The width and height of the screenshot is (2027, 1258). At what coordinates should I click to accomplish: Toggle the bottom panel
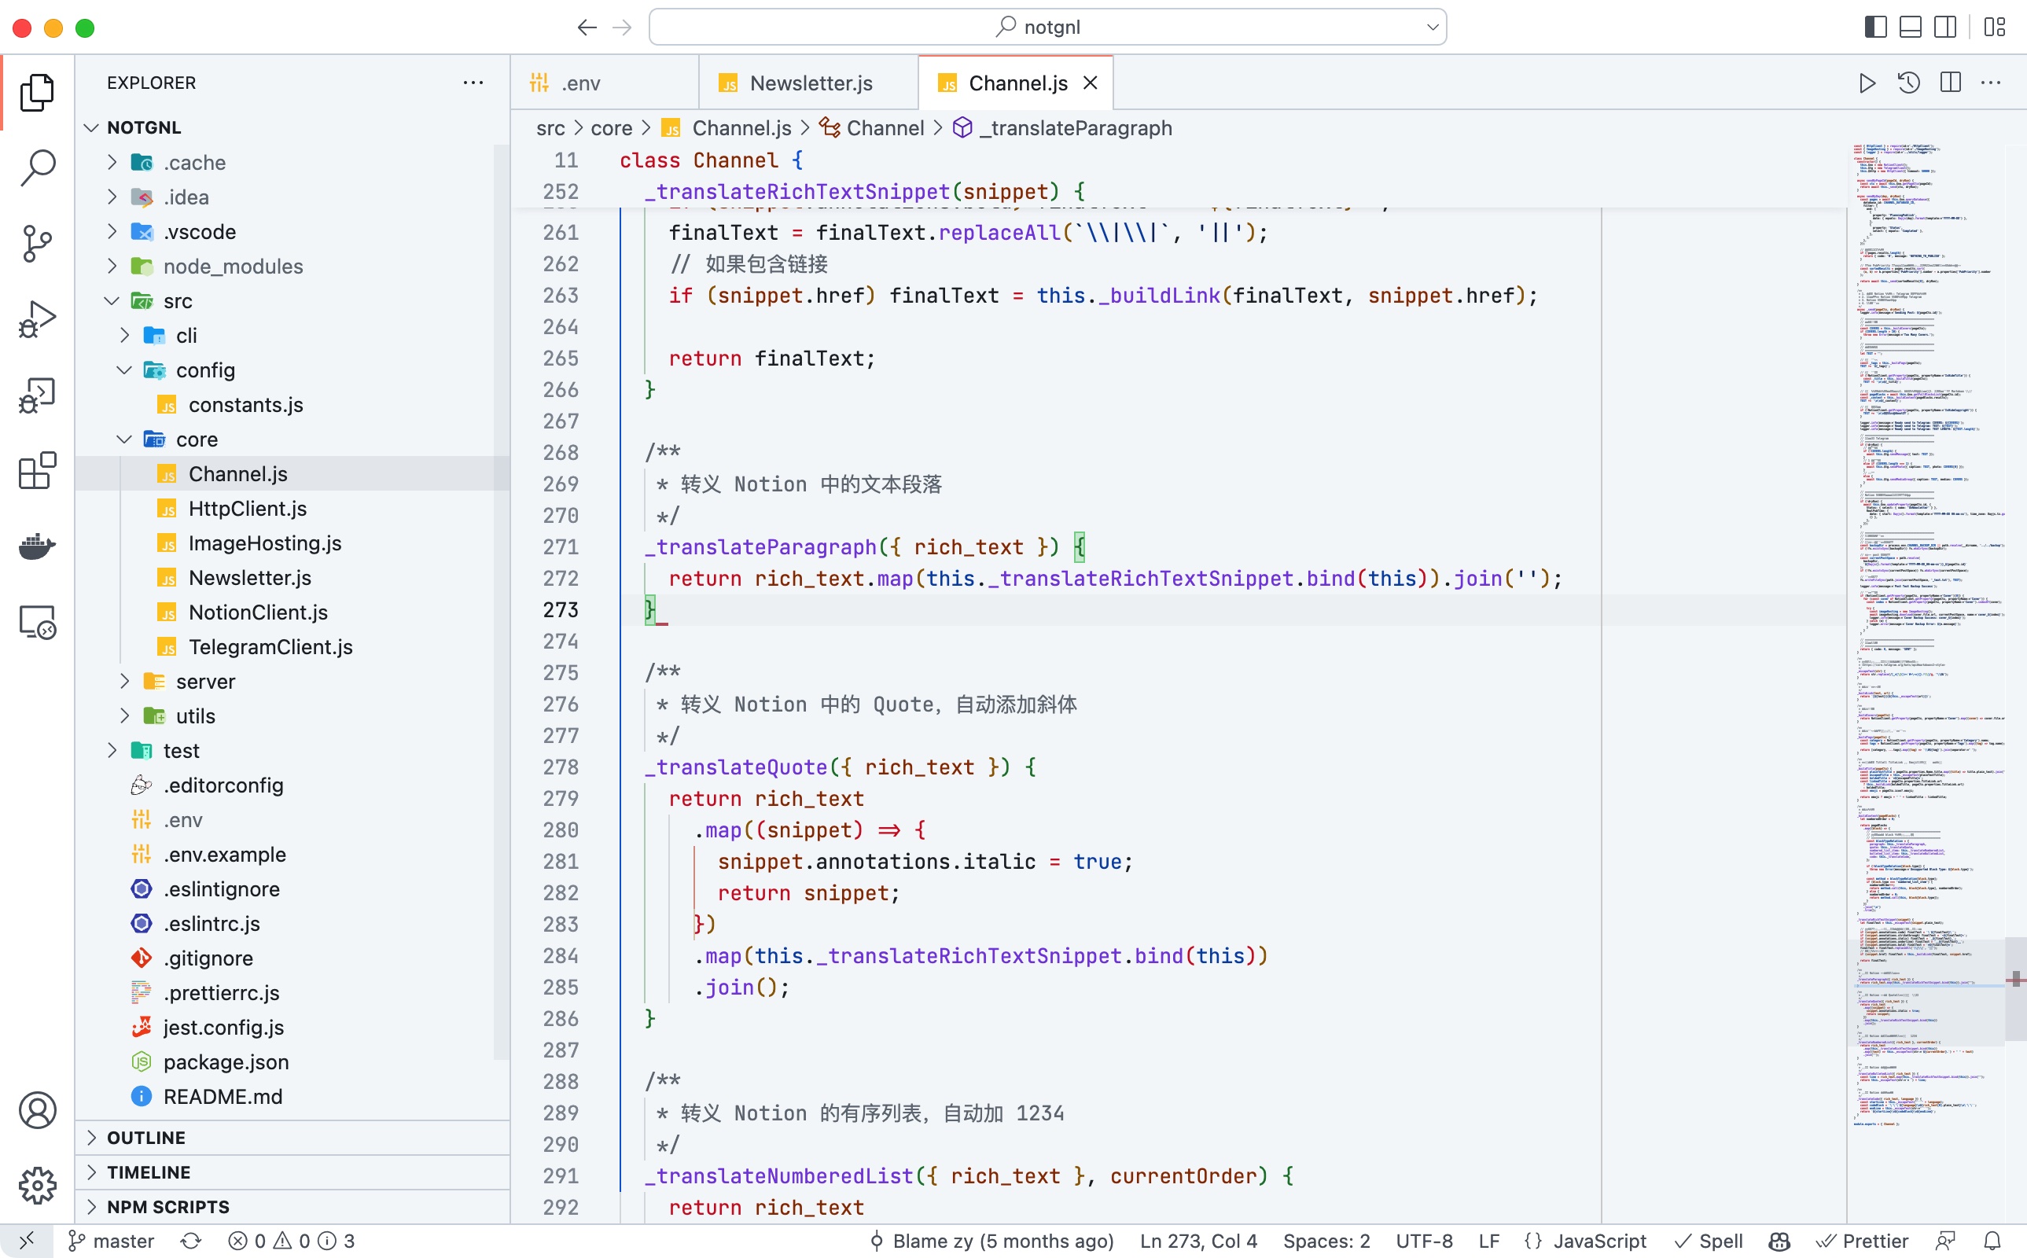click(1911, 28)
